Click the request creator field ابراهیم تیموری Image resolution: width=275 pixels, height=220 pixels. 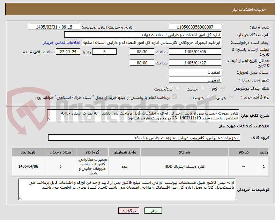pyautogui.click(x=151, y=42)
